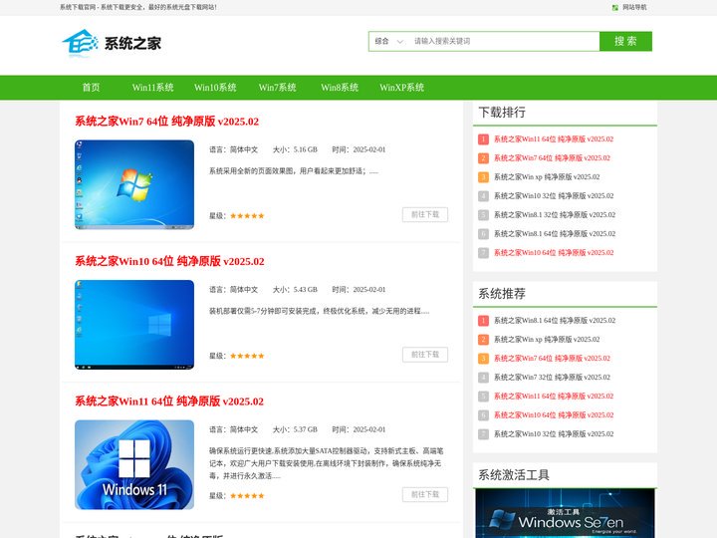Open the 网站导航 site navigation icon link

[629, 7]
